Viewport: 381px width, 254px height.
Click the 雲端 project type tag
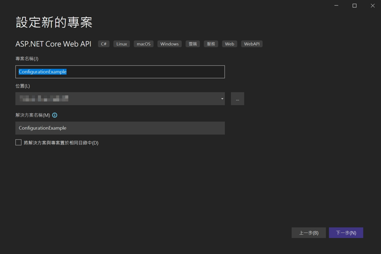click(193, 44)
